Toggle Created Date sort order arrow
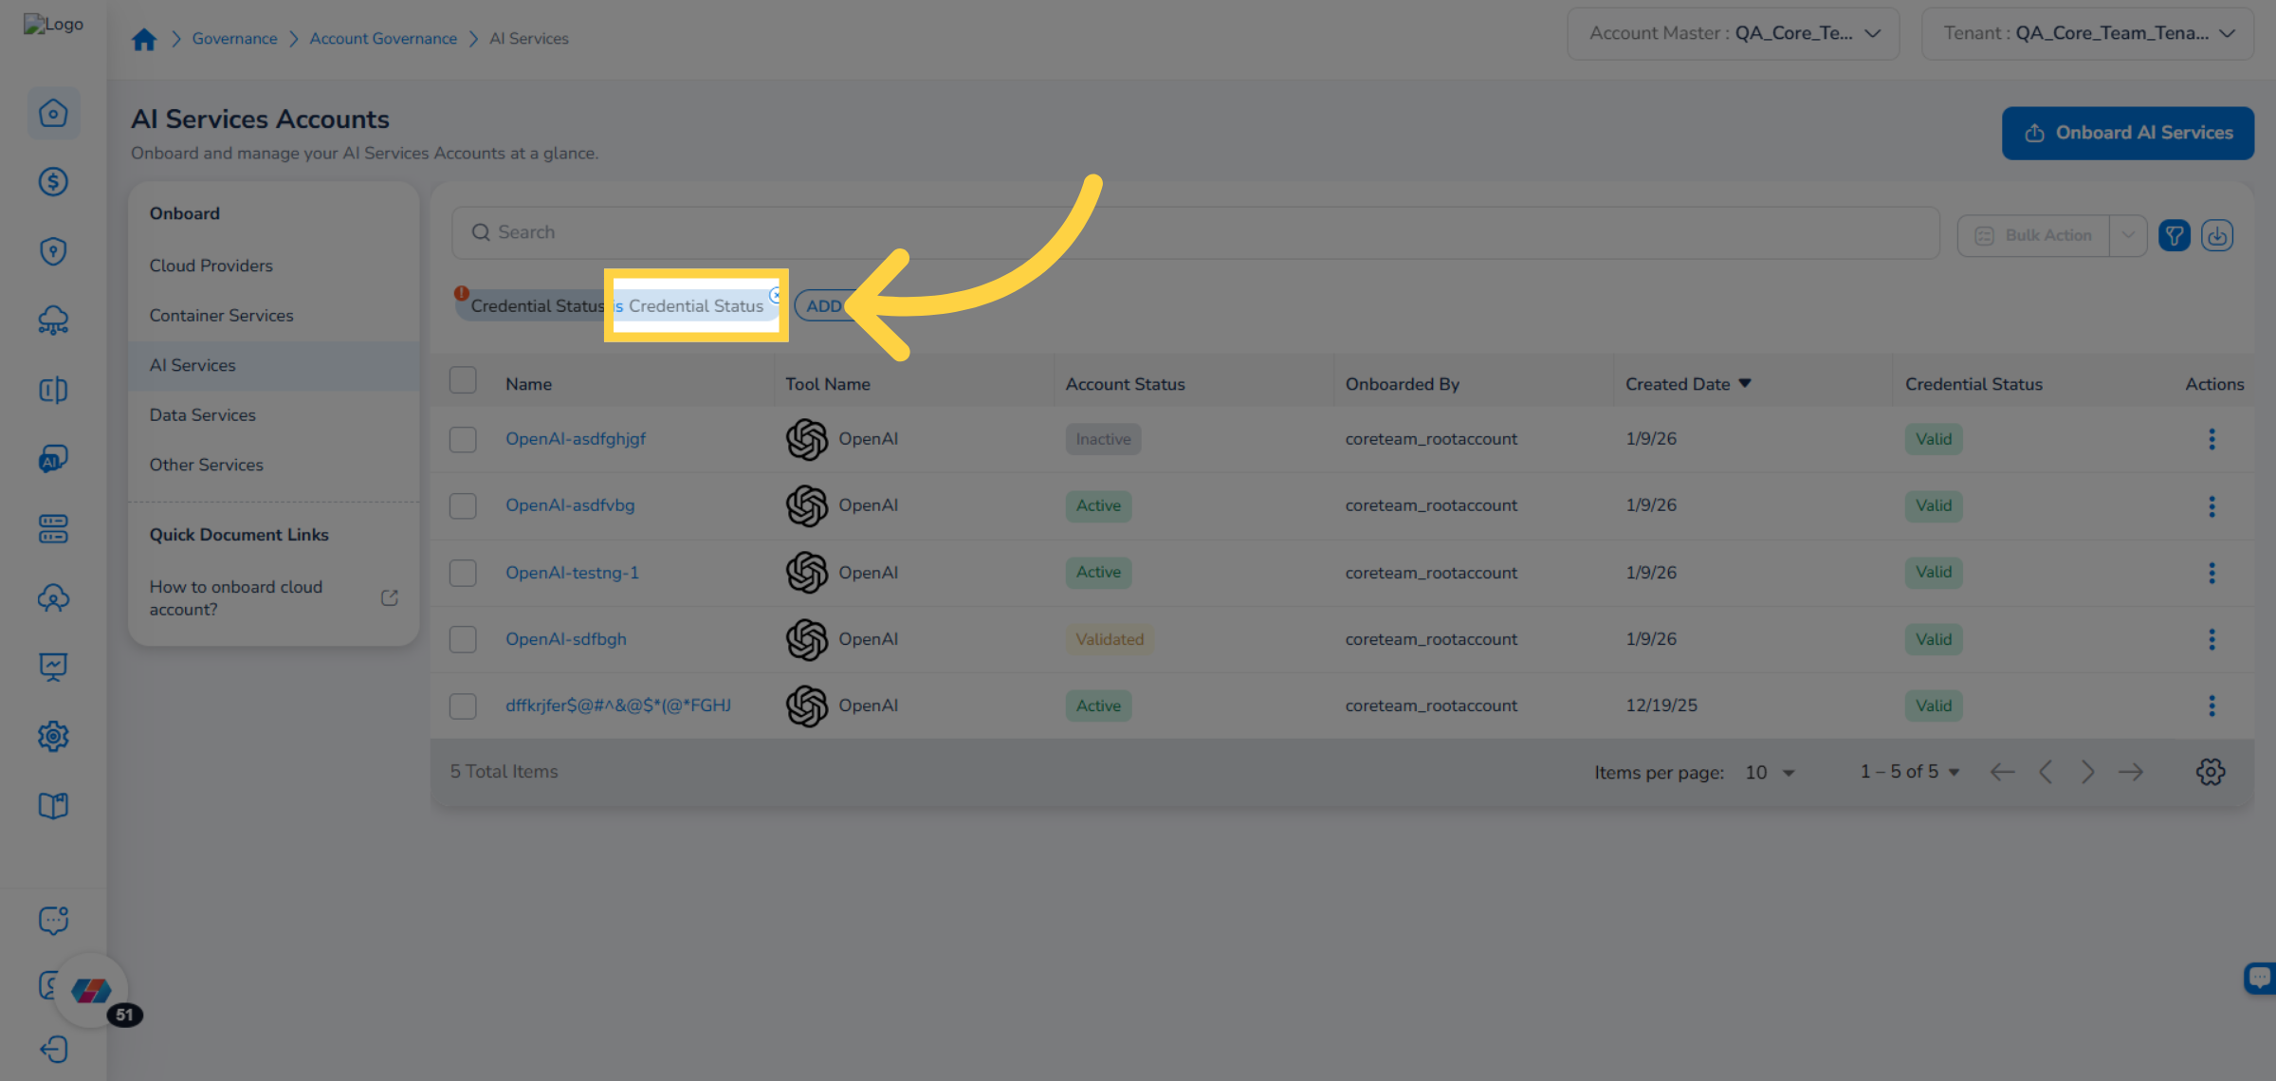 1745,383
